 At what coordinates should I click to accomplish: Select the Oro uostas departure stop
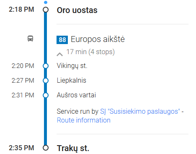click(x=77, y=10)
